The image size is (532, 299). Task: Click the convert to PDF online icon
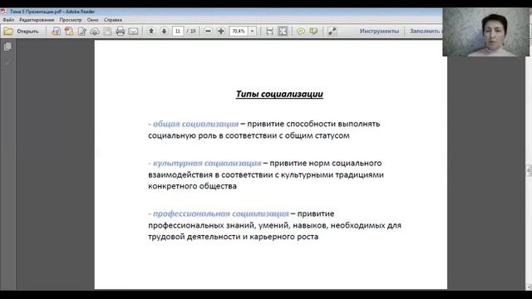pyautogui.click(x=56, y=32)
